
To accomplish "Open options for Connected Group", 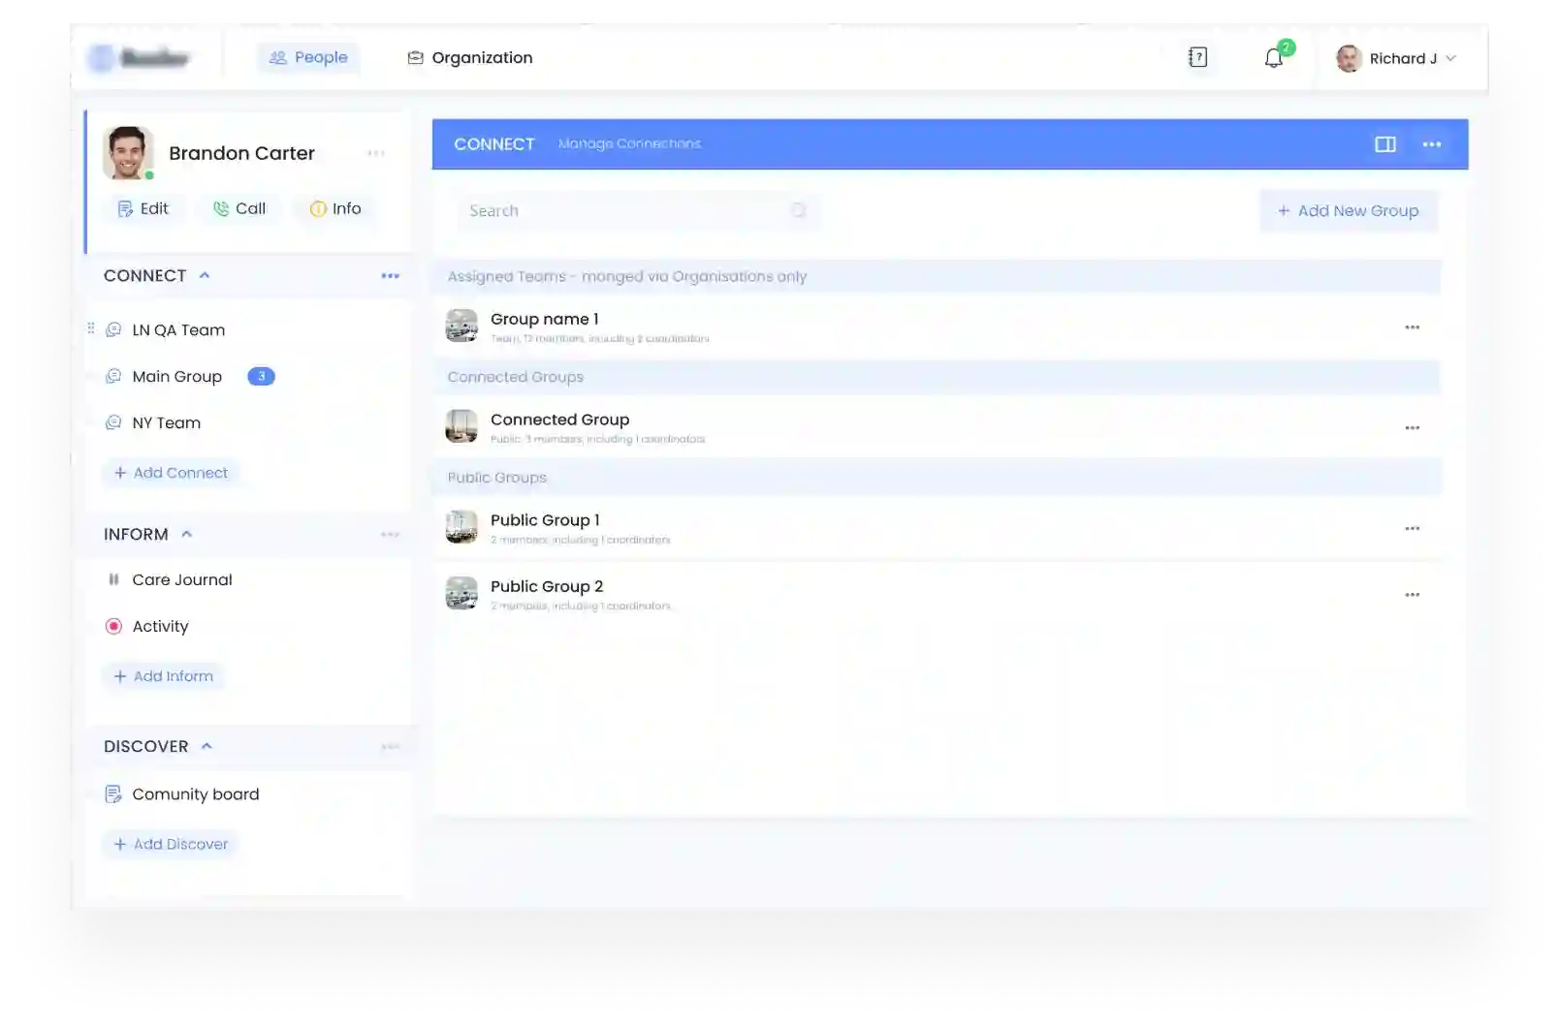I will [1412, 427].
